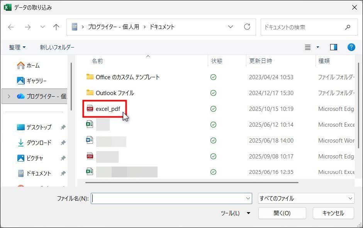Screen dimensions: 363x228
Task: Refresh the Documents folder view
Action: click(x=247, y=27)
